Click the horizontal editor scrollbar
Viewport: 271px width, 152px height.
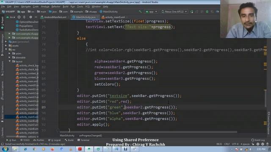coord(148,132)
